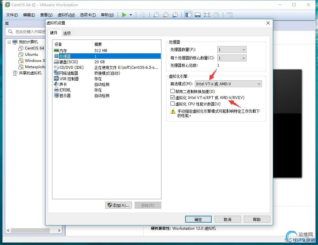Click the 512 MB memory summary
The width and height of the screenshot is (318, 245).
click(x=101, y=51)
